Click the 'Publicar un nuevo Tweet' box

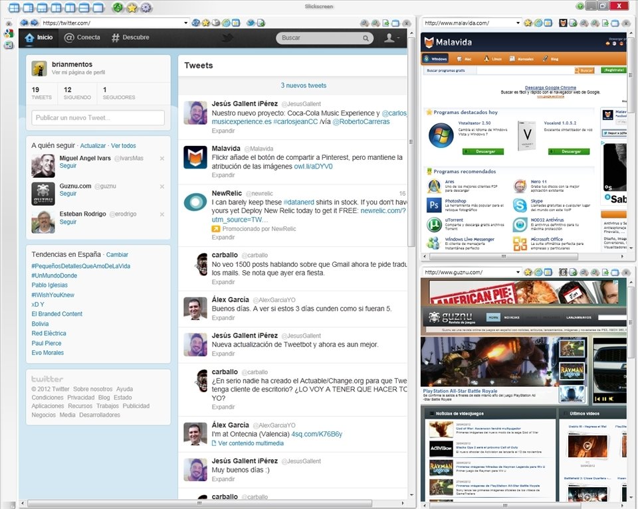pos(98,118)
